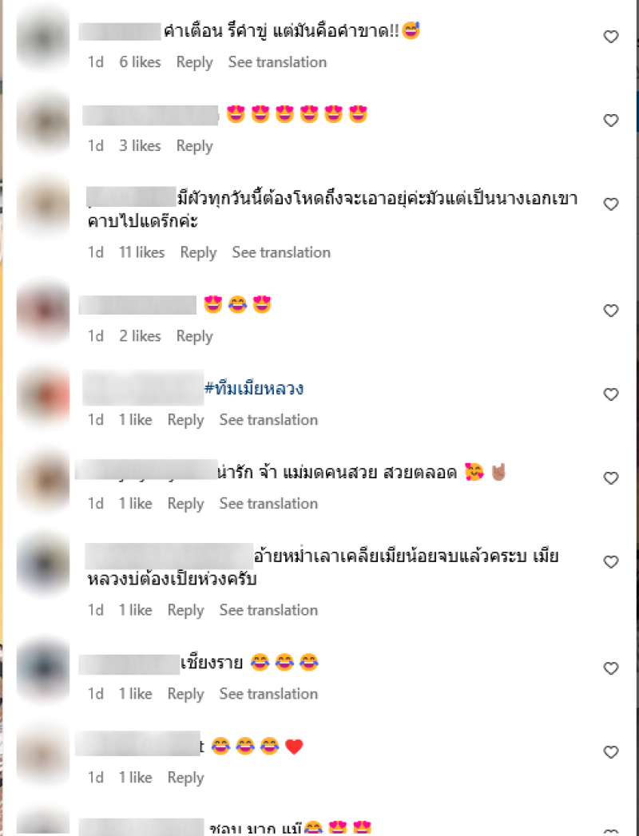Heart the comment with 2 likes
639x836 pixels.
coord(611,311)
